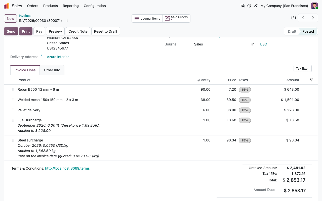Viewport: 322px width, 201px height.
Task: Click the 15% tax tag on Rebar line
Action: point(245,90)
